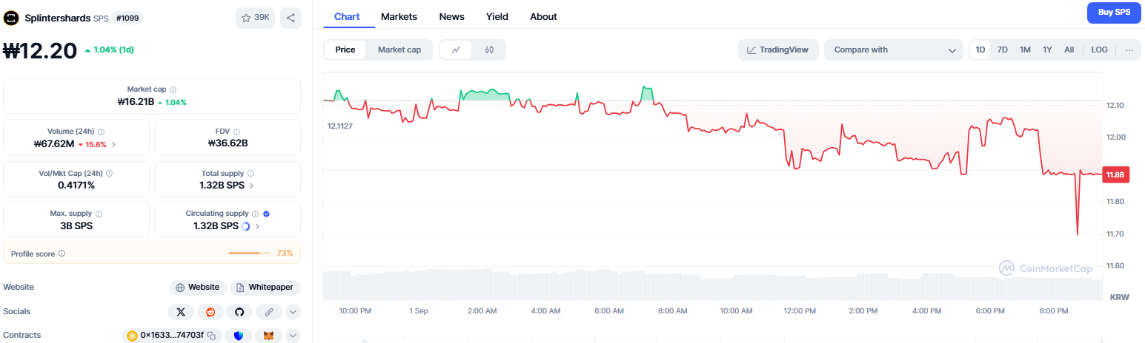The height and width of the screenshot is (343, 1145).
Task: Click Circulating supply info icon
Action: 255,214
